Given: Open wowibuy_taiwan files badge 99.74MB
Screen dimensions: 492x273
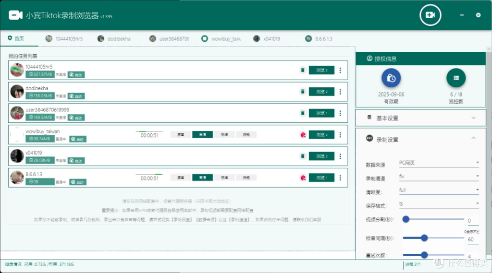Looking at the screenshot, I should (x=40, y=139).
